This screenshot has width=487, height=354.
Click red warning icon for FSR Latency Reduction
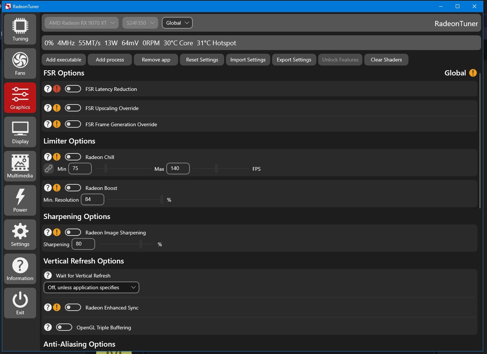coord(57,89)
